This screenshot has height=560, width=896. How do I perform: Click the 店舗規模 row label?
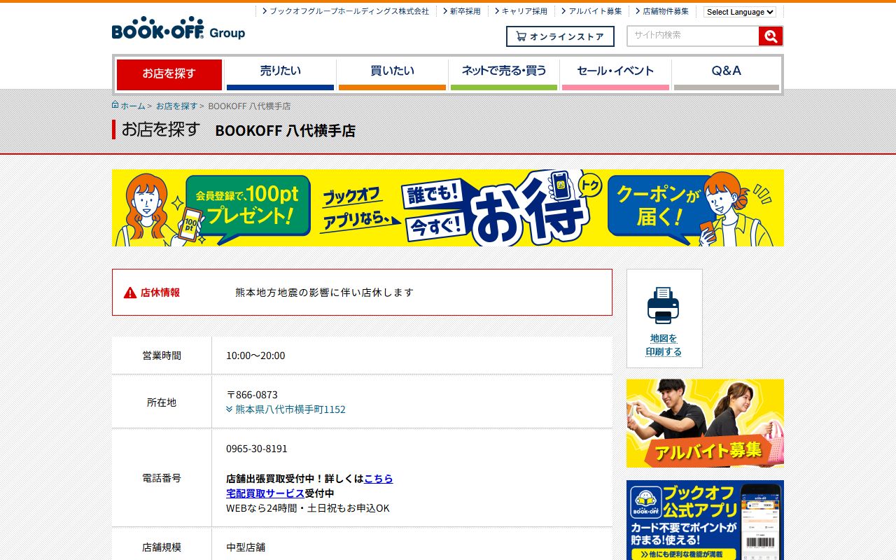(x=162, y=547)
